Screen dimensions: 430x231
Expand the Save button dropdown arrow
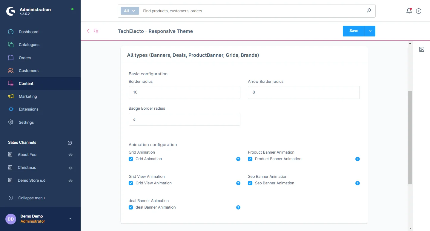pos(370,31)
